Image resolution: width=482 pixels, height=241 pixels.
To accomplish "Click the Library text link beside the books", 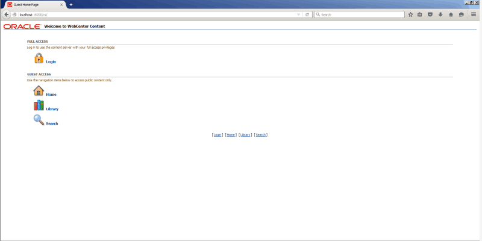I will [52, 109].
